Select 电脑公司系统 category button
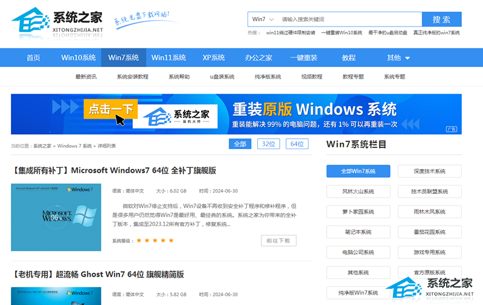The height and width of the screenshot is (305, 483). pos(358,252)
